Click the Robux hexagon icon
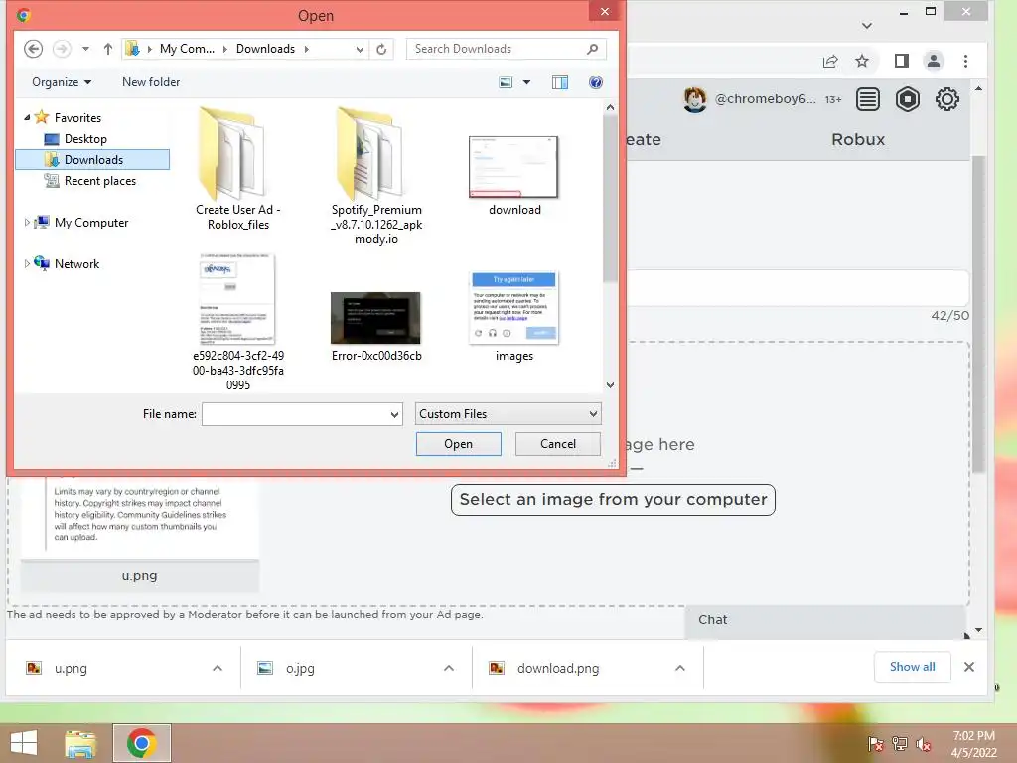Screen dimensions: 1017x763 (x=908, y=99)
